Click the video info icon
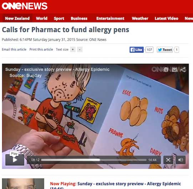 click(x=166, y=70)
